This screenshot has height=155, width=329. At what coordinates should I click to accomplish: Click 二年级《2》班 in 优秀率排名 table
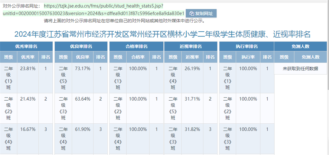point(9,108)
